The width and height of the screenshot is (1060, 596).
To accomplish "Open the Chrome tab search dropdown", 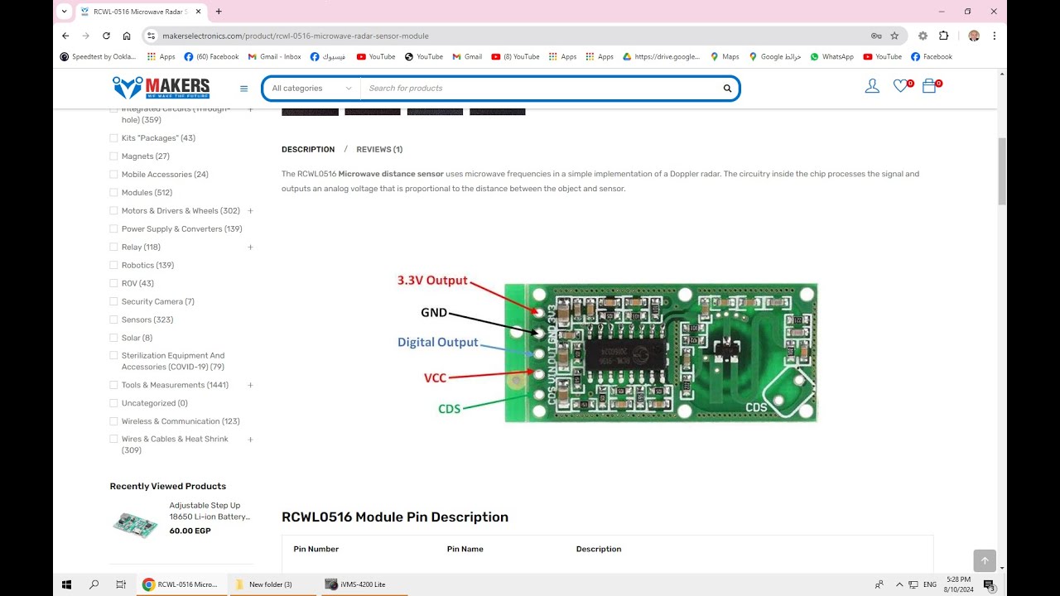I will tap(65, 12).
